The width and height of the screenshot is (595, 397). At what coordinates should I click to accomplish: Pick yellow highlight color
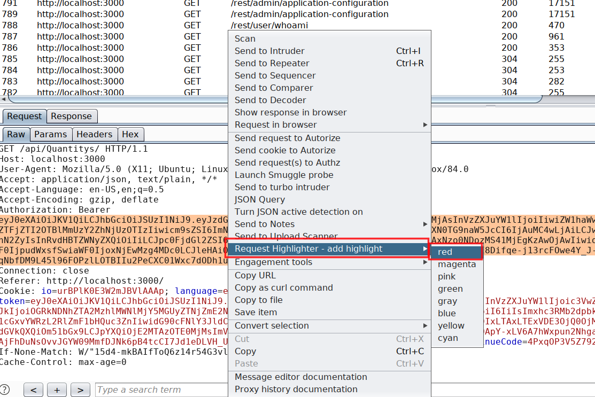[457, 326]
